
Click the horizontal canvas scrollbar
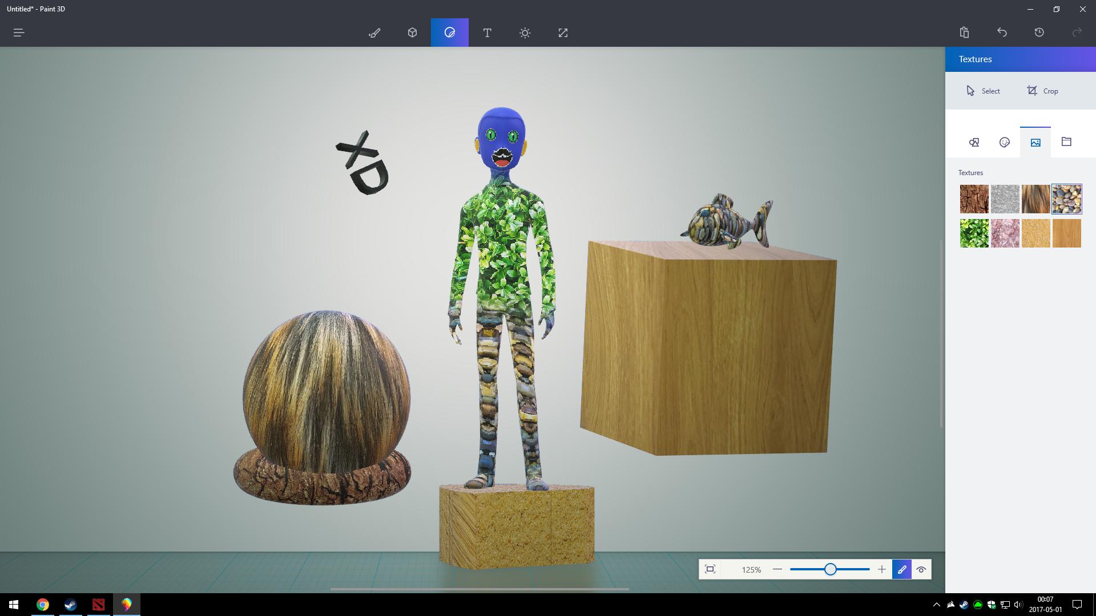point(479,589)
